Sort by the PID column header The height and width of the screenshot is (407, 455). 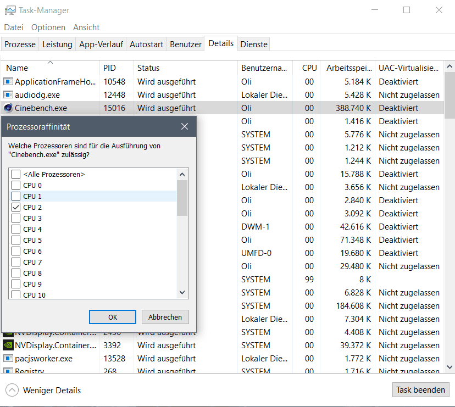pyautogui.click(x=116, y=68)
